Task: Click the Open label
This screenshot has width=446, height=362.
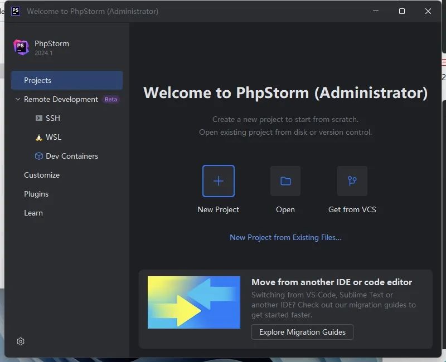Action: click(285, 210)
